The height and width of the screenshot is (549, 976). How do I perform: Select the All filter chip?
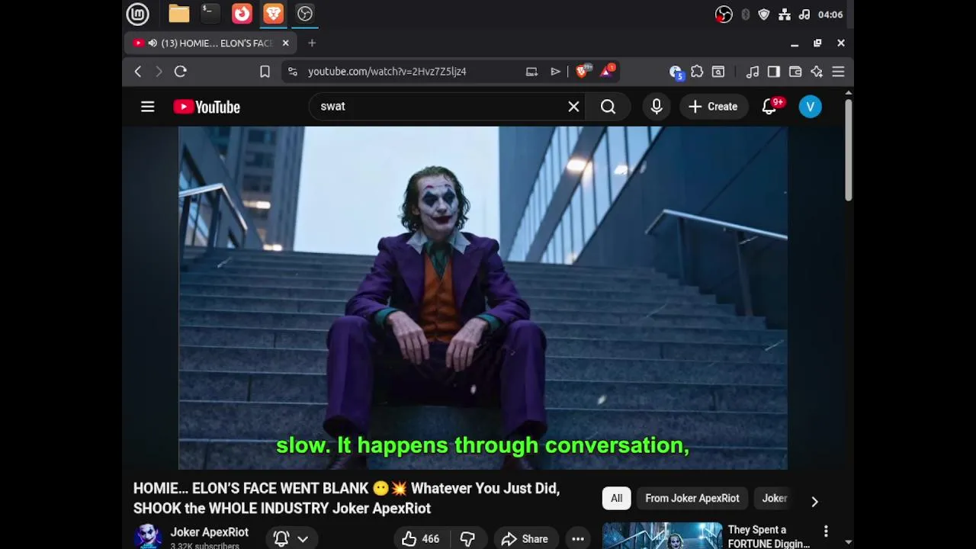point(616,499)
